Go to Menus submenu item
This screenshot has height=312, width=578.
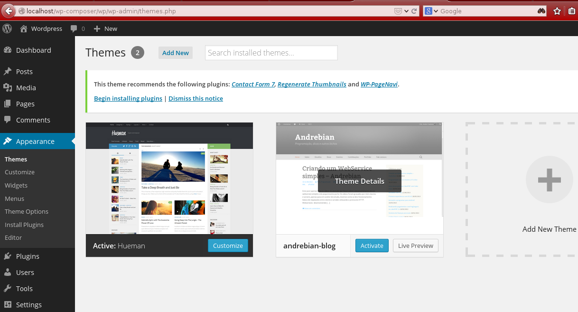tap(14, 199)
